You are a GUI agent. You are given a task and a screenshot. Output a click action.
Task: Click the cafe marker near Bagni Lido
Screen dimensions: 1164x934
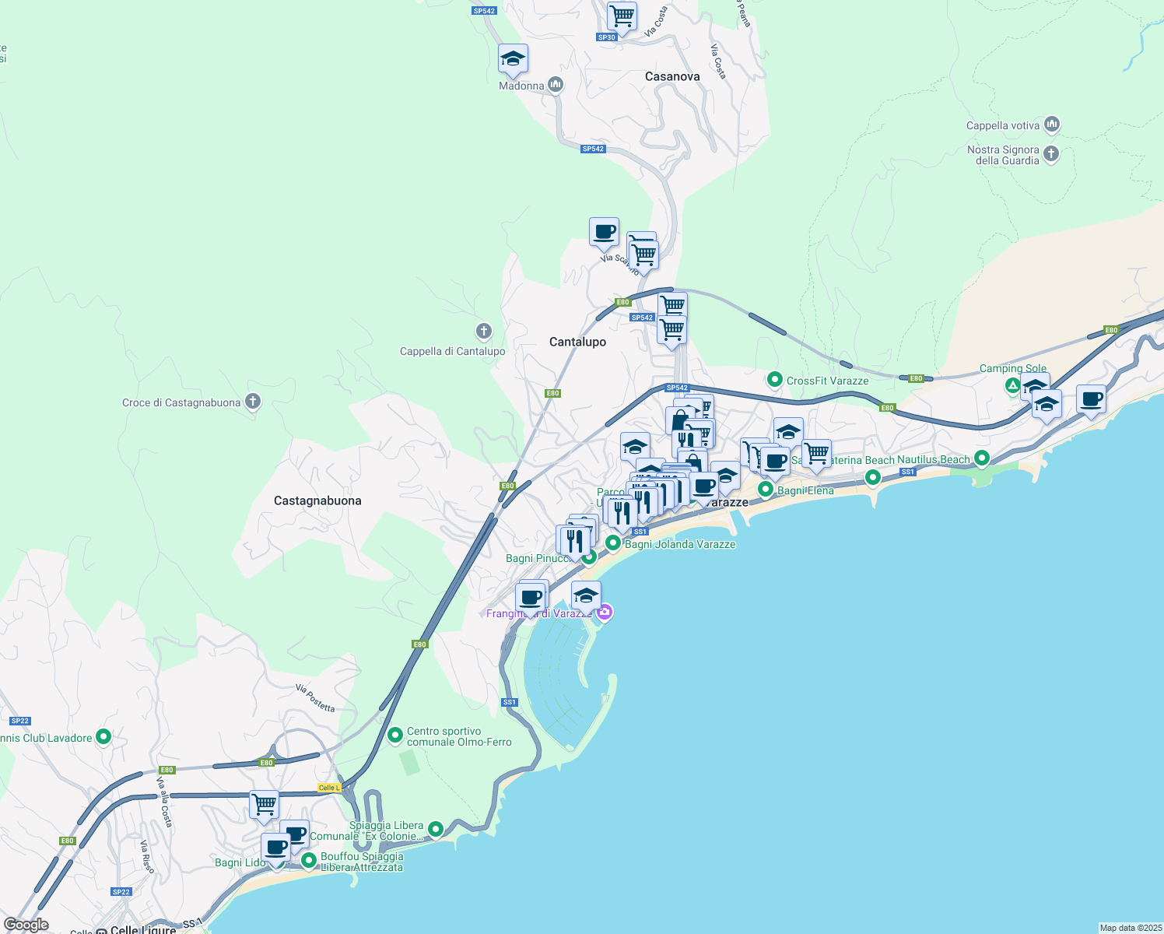[275, 848]
